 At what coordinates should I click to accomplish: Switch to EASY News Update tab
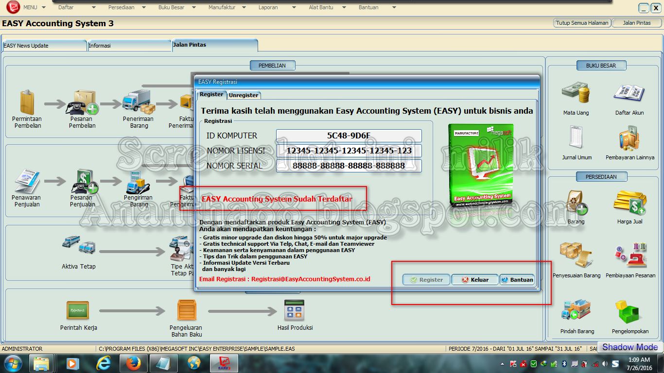tap(44, 46)
